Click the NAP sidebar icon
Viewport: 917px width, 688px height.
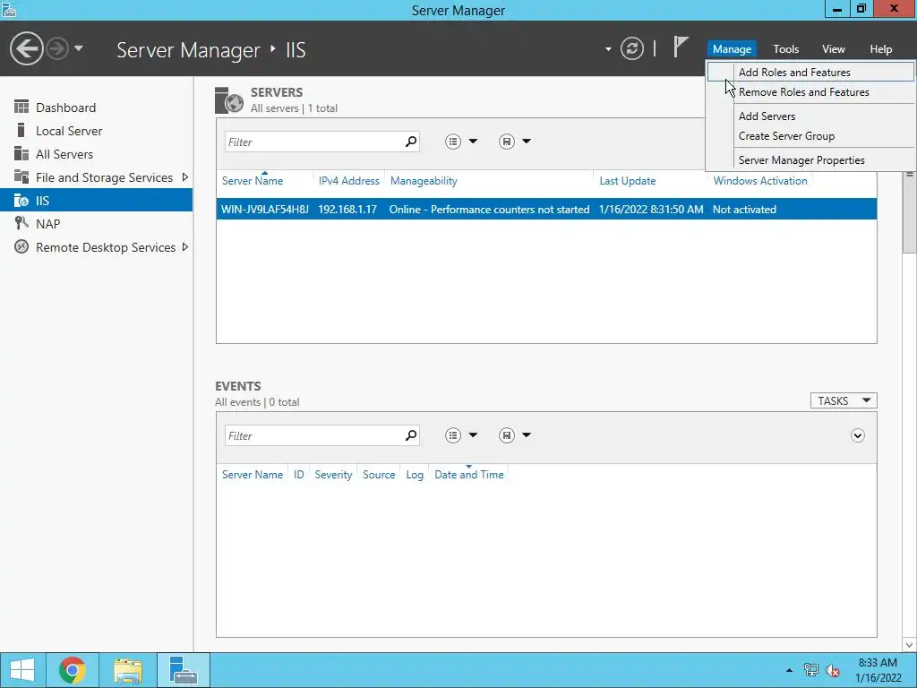pos(21,223)
